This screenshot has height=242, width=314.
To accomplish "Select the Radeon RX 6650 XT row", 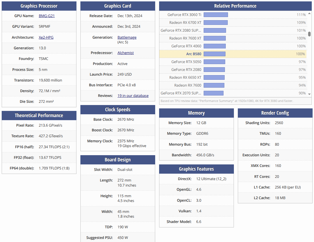I will [x=233, y=77].
